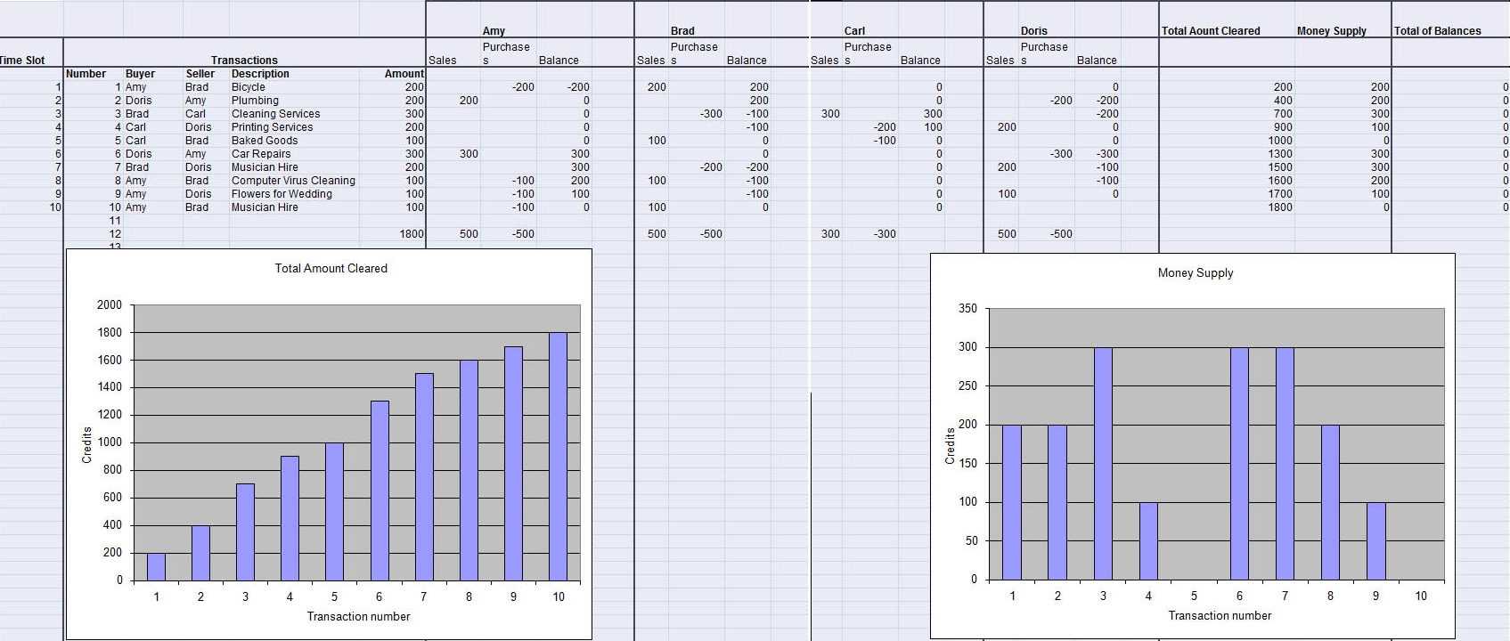Select the Carl column group header
The image size is (1510, 641).
pyautogui.click(x=854, y=31)
